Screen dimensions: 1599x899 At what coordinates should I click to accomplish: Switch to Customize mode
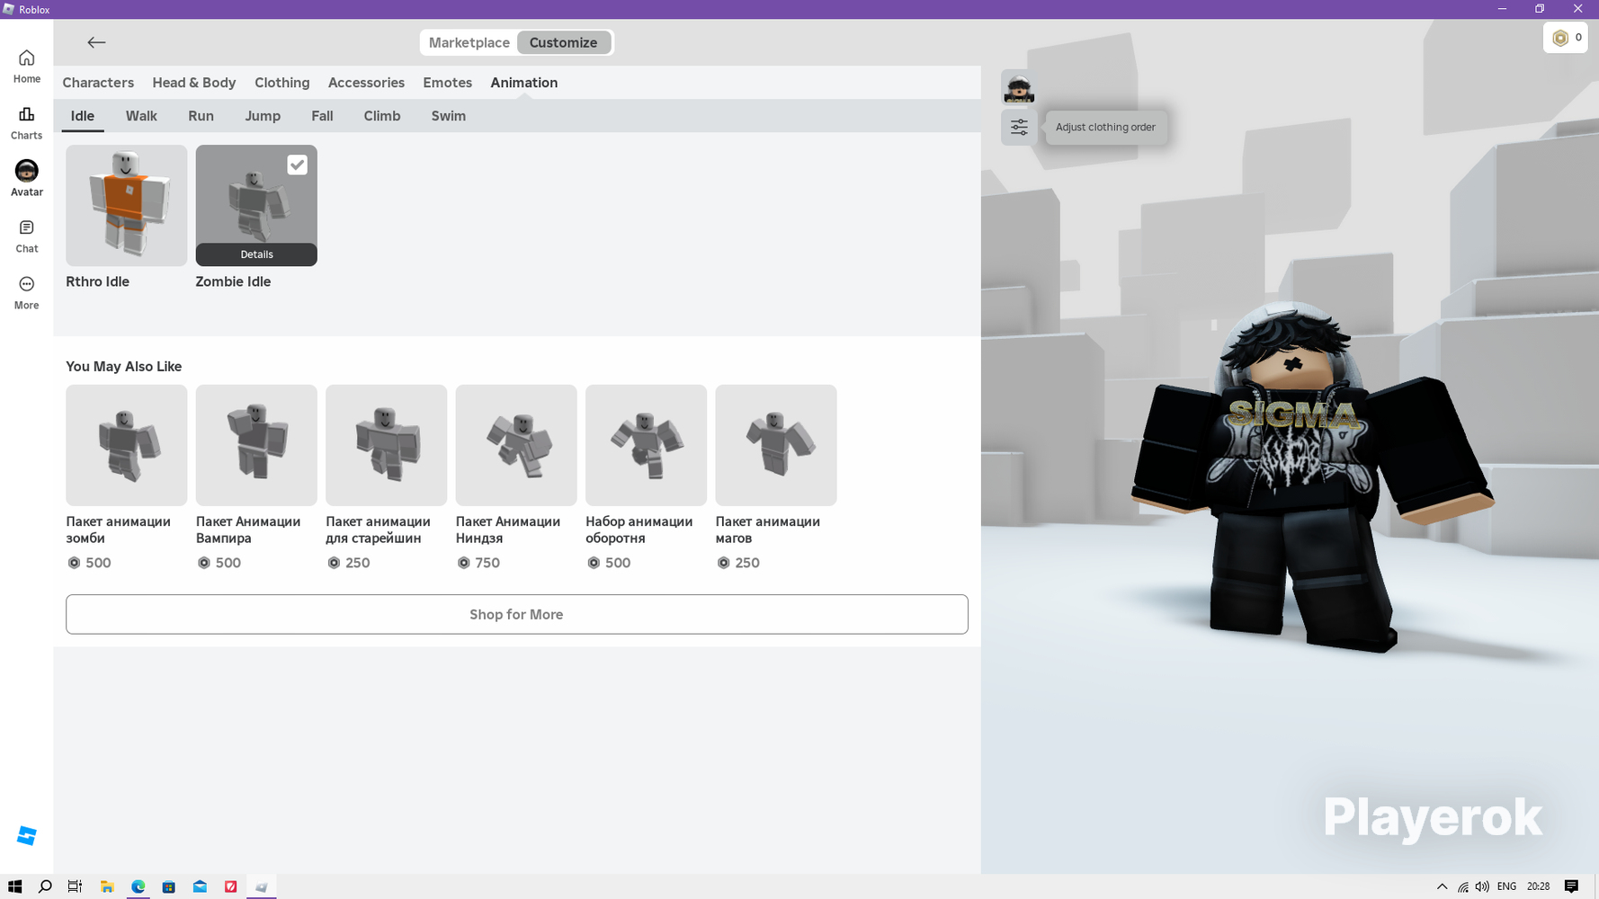click(x=563, y=42)
